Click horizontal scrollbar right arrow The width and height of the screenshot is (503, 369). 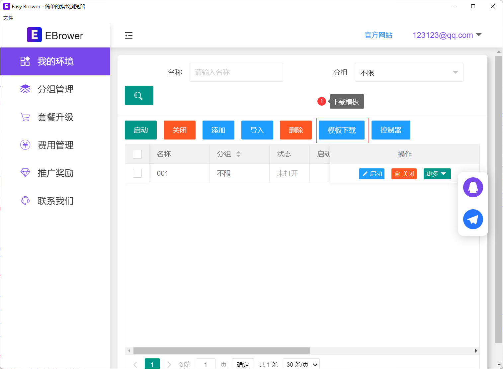point(476,351)
